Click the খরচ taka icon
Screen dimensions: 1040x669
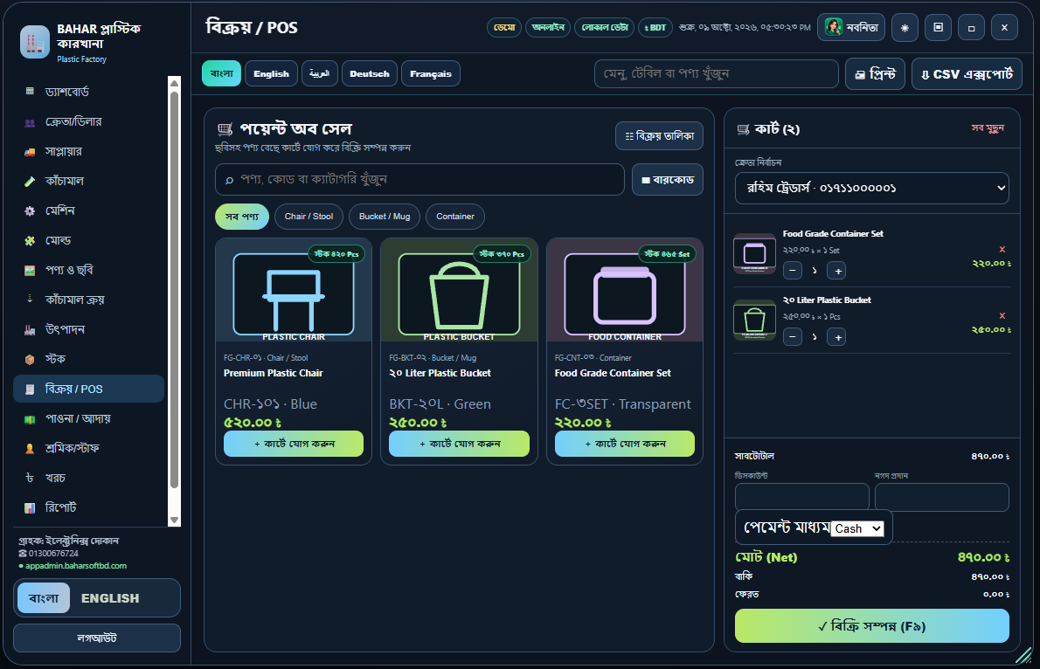pos(30,478)
